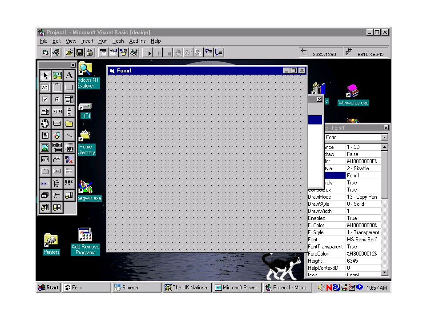Open the Insert menu
The image size is (427, 320).
pos(87,41)
